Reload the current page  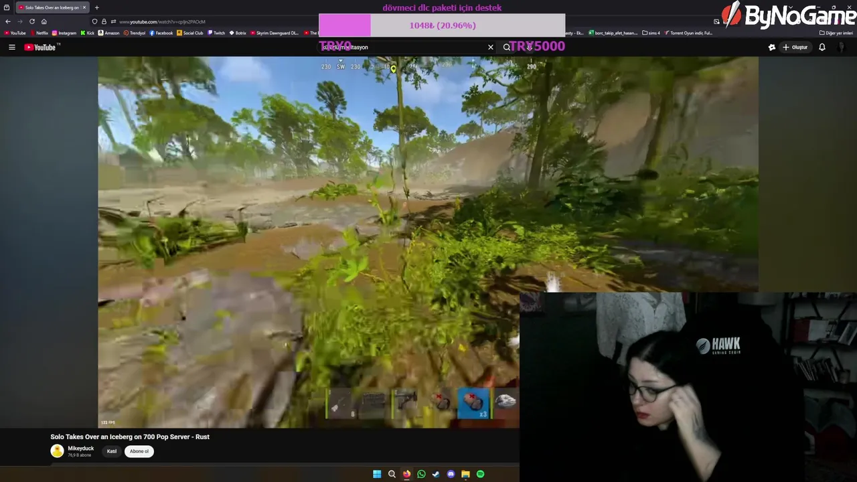pos(32,21)
